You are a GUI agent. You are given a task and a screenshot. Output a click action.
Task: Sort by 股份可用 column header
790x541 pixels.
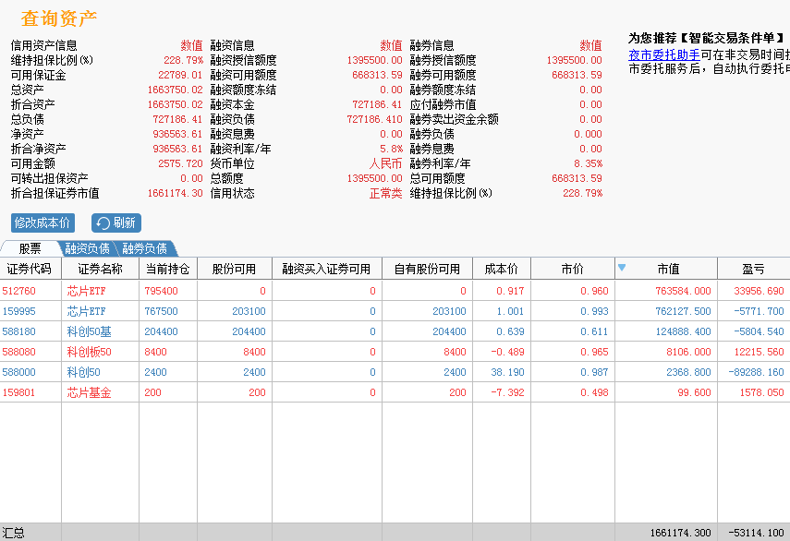235,269
